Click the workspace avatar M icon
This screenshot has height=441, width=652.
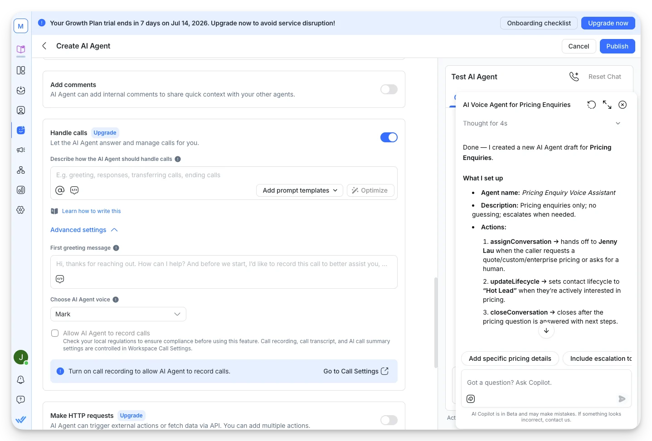(21, 26)
